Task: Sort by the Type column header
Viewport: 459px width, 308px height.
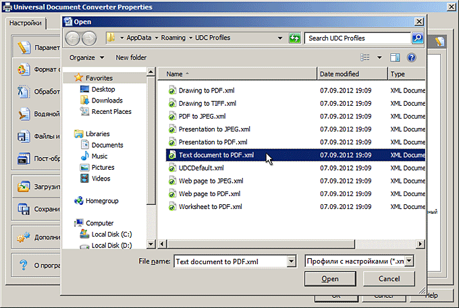Action: pos(406,74)
